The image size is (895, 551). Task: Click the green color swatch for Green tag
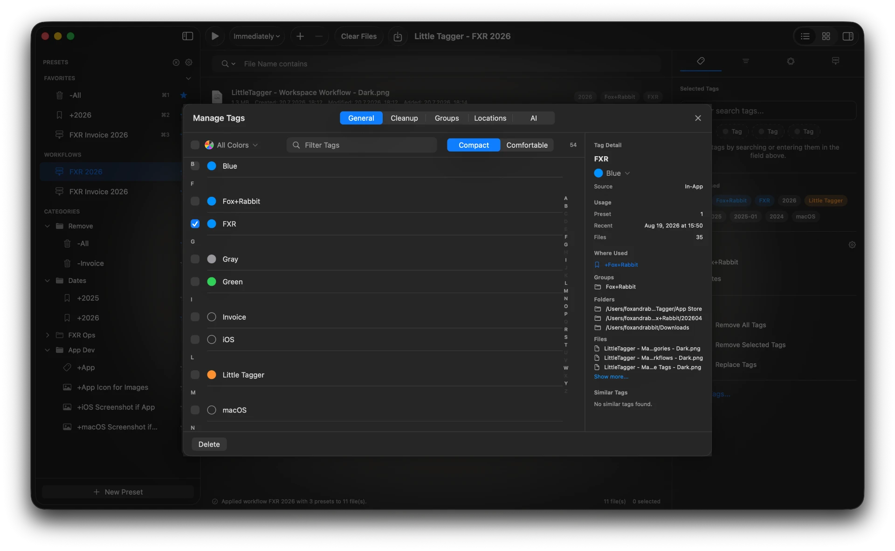(x=212, y=282)
